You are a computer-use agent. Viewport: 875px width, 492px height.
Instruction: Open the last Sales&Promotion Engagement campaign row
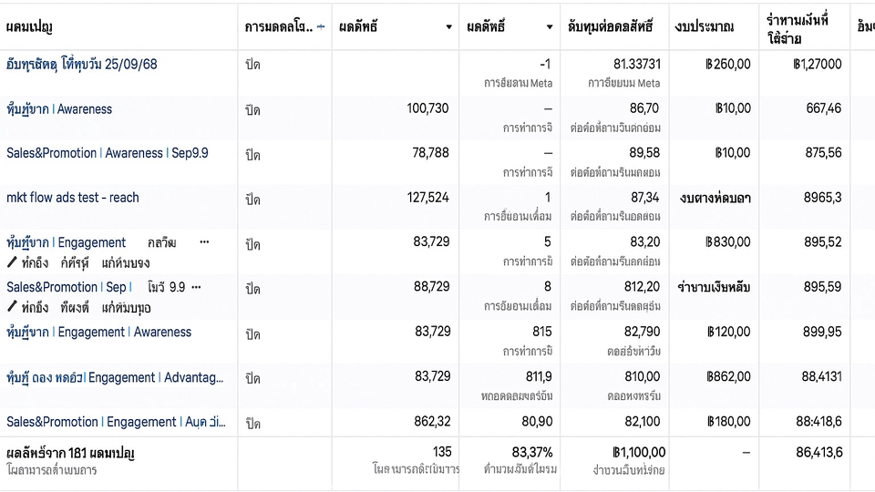116,422
